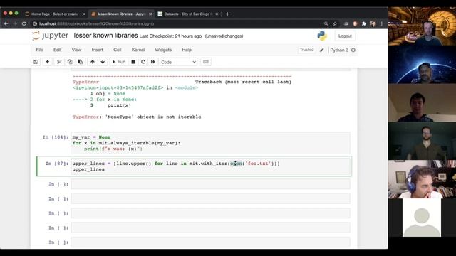The width and height of the screenshot is (456, 256).
Task: Open the browser extensions puzzle icon
Action: coord(364,23)
